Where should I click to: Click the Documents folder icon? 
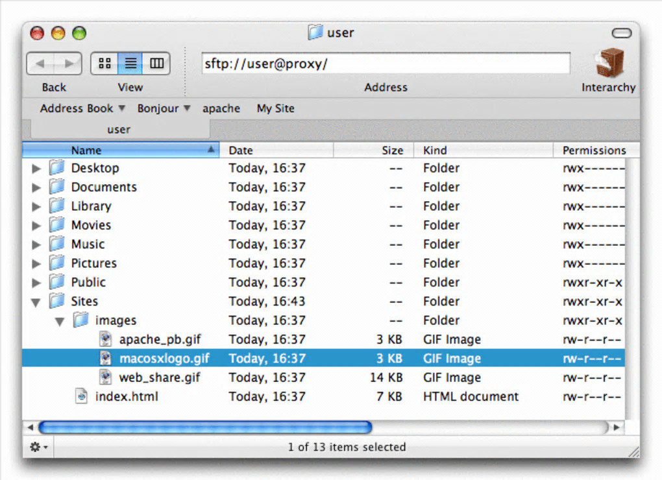tap(56, 187)
